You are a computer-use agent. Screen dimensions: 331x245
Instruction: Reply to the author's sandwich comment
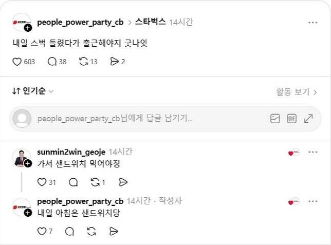70,232
